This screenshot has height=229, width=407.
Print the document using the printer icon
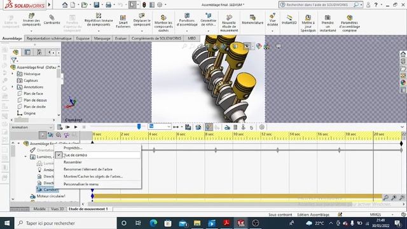(109, 4)
